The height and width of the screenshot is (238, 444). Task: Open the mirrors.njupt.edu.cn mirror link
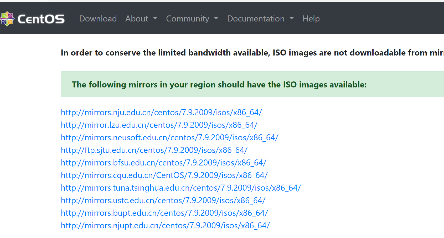(x=165, y=225)
